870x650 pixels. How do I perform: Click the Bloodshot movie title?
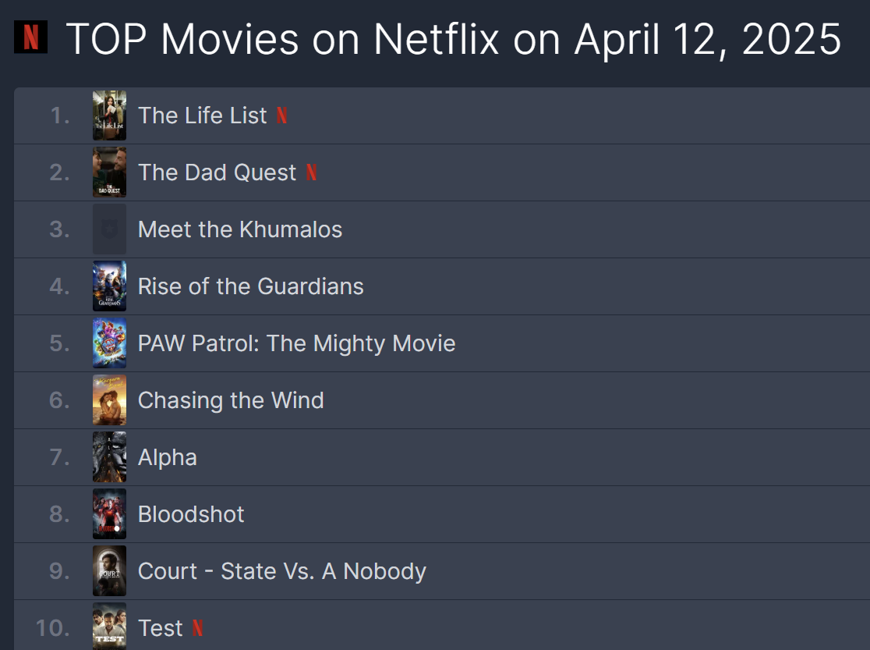(x=191, y=514)
